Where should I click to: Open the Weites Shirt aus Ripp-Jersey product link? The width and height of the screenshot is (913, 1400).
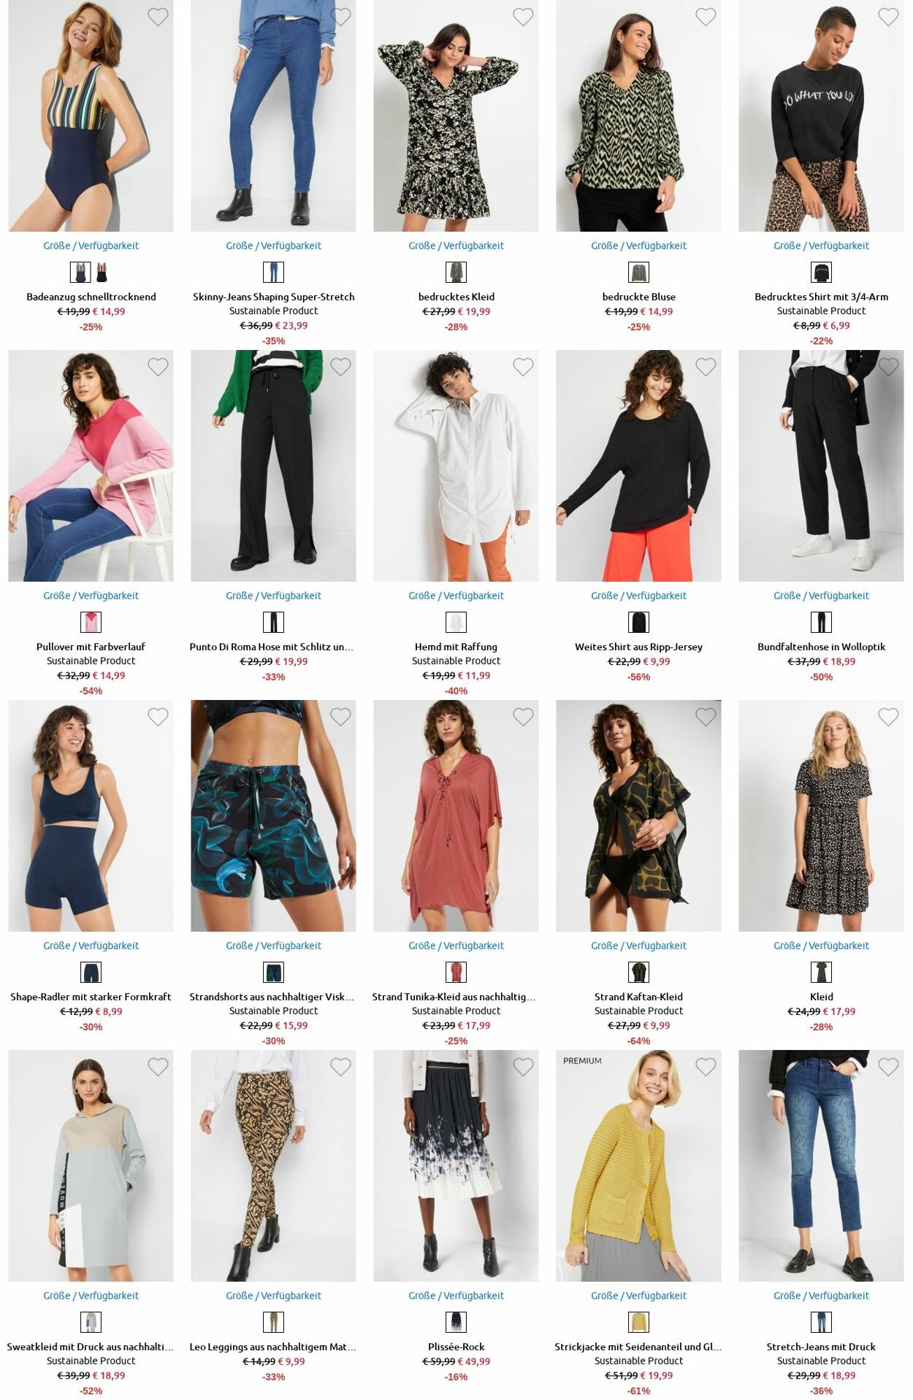coord(638,647)
